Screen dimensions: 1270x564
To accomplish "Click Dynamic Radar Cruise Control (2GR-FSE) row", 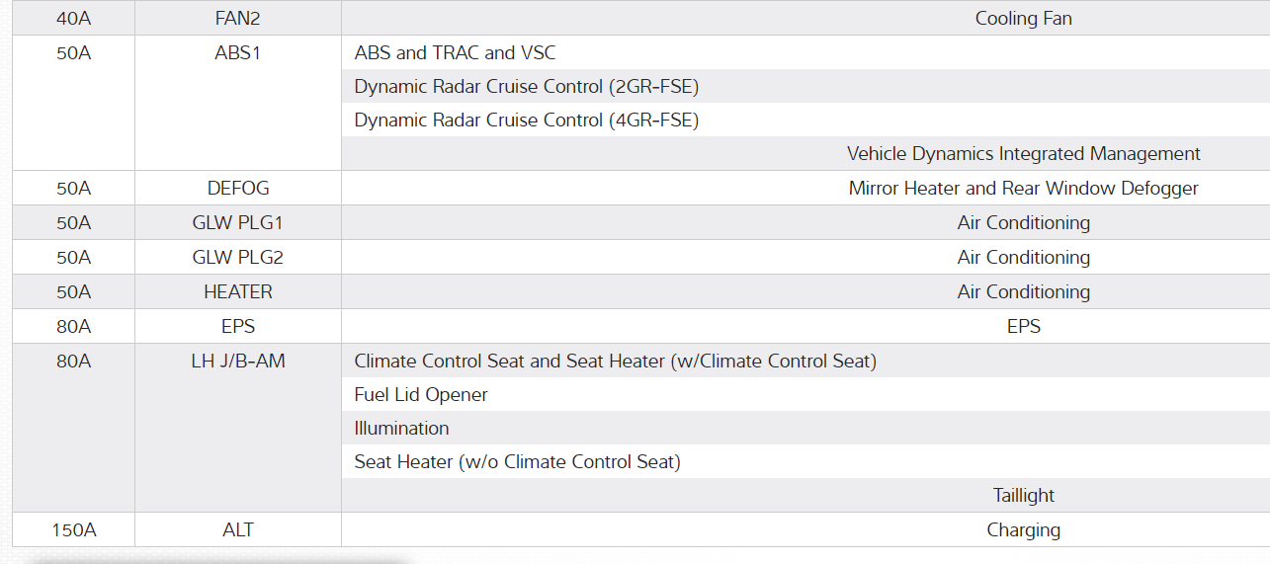I will tap(526, 86).
